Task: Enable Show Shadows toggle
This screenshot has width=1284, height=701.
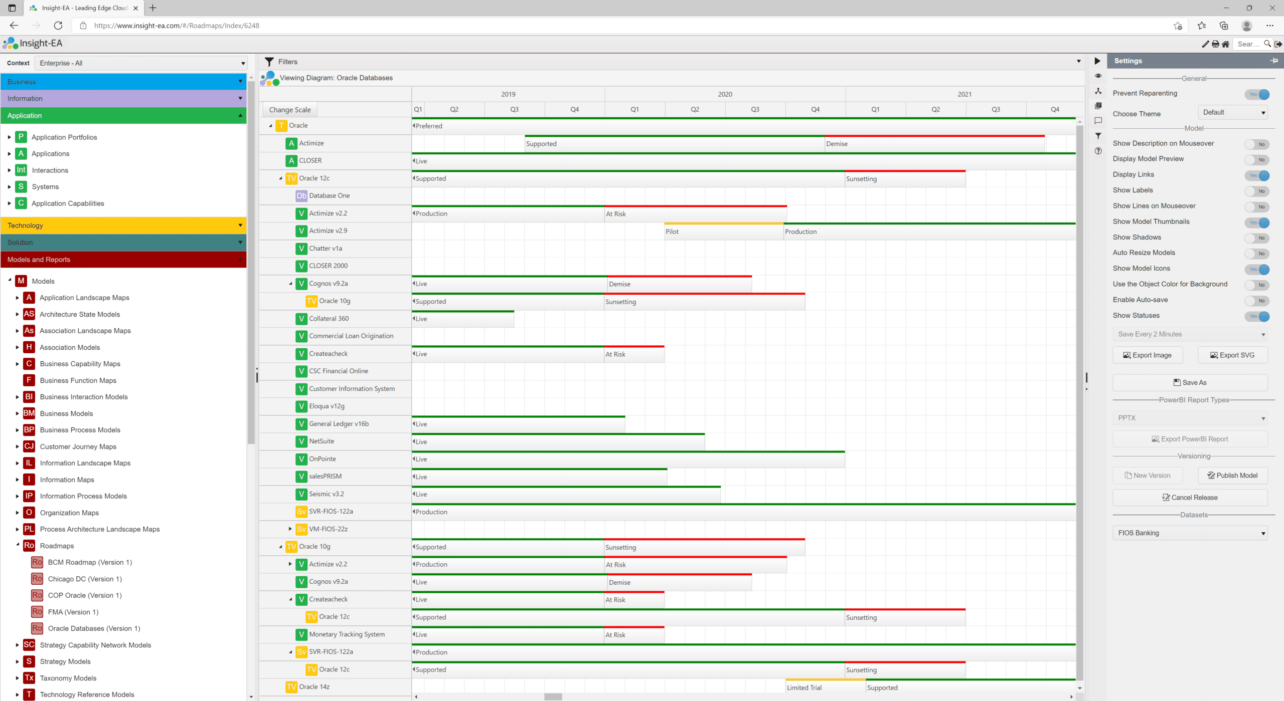Action: [1257, 238]
